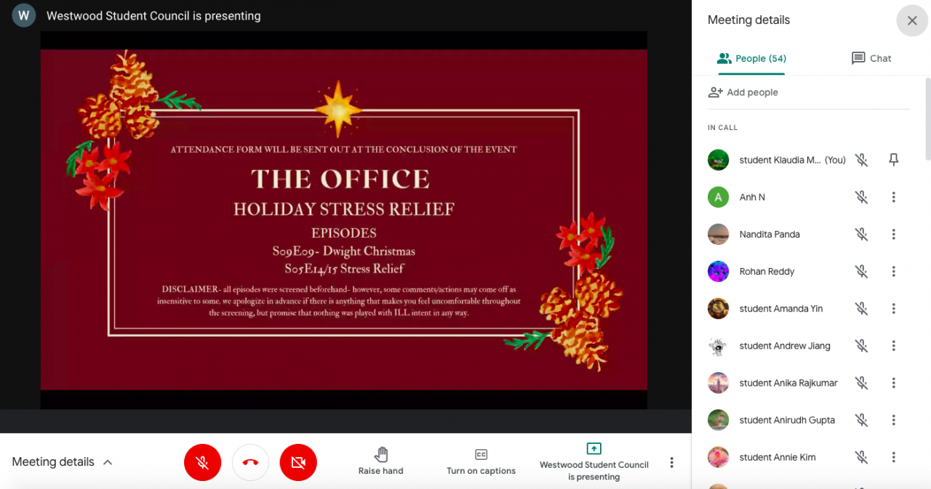Pin student Klaudia M. (You)
The width and height of the screenshot is (931, 489).
click(894, 160)
